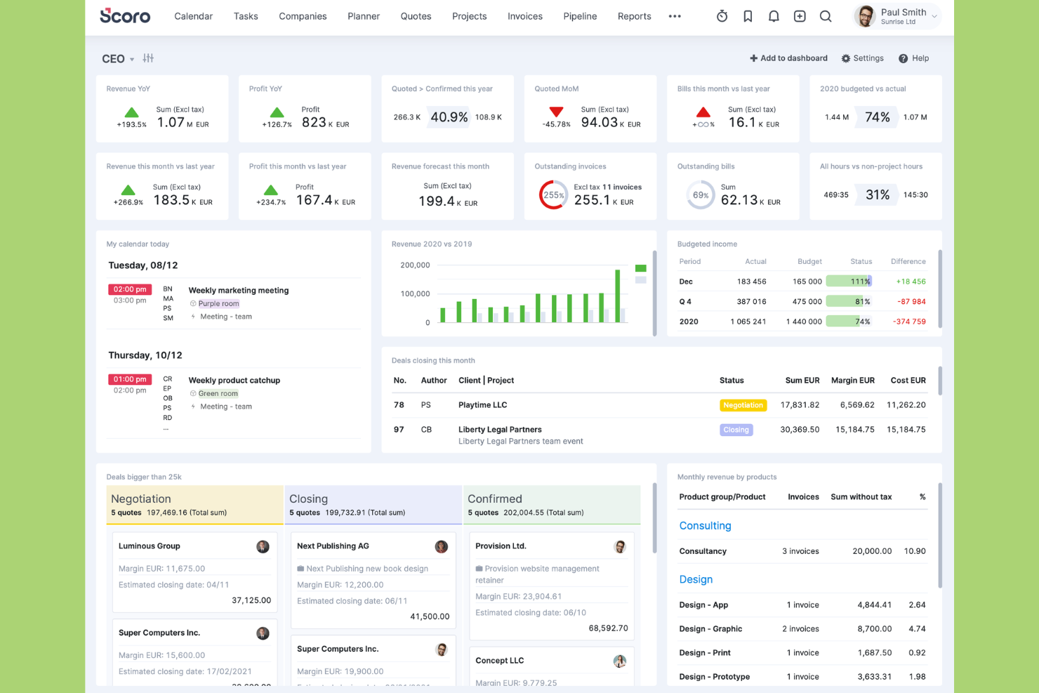Open the Weekly marketing meeting event
This screenshot has height=693, width=1039.
tap(239, 291)
